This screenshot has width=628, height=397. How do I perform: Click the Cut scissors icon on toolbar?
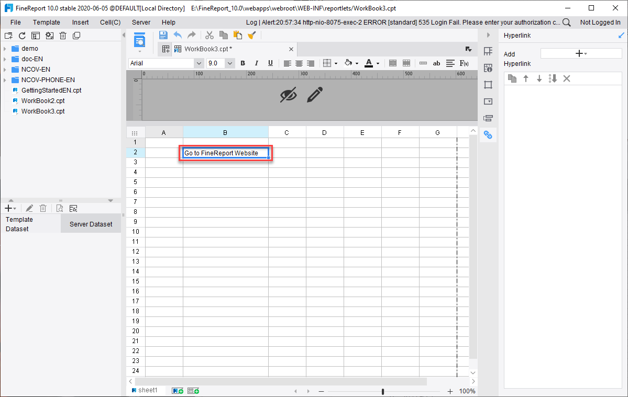click(x=208, y=35)
